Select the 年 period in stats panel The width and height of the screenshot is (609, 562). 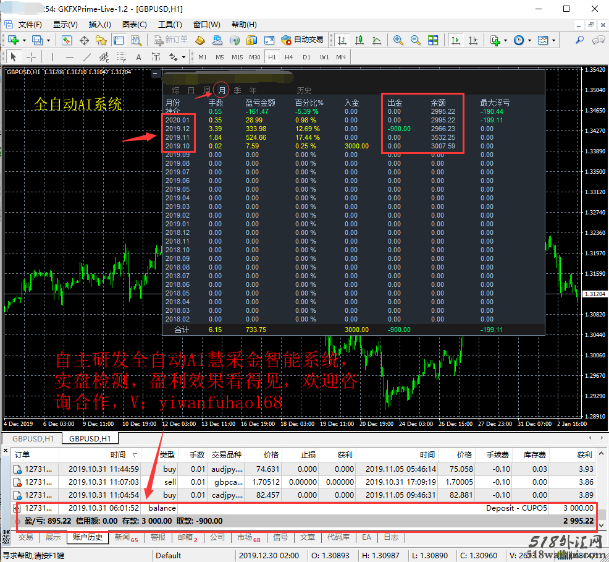point(253,90)
